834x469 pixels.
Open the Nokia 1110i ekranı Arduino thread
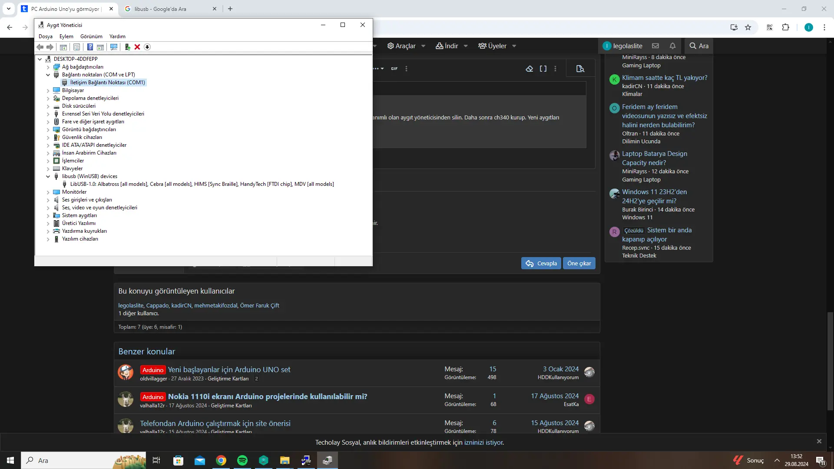pos(268,396)
